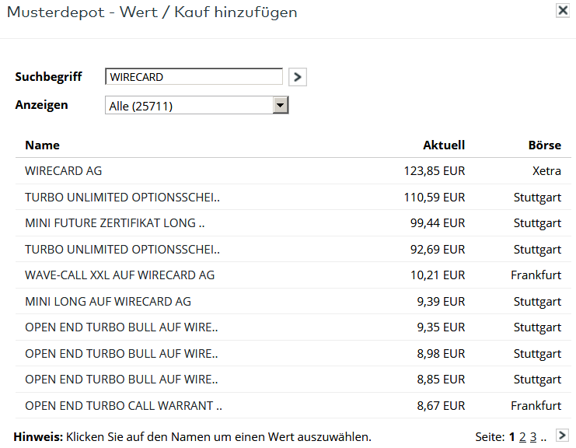
Task: Pick WAVE-CALL XXL AUF WIRECARD AG
Action: [120, 275]
